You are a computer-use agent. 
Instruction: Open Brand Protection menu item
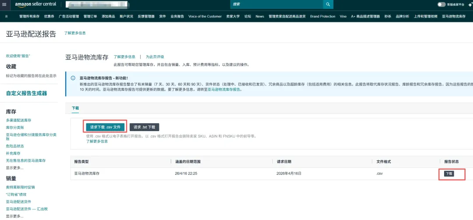pyautogui.click(x=323, y=17)
